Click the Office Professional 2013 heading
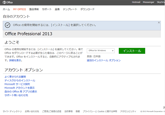This screenshot has height=115, width=165. [x=29, y=34]
